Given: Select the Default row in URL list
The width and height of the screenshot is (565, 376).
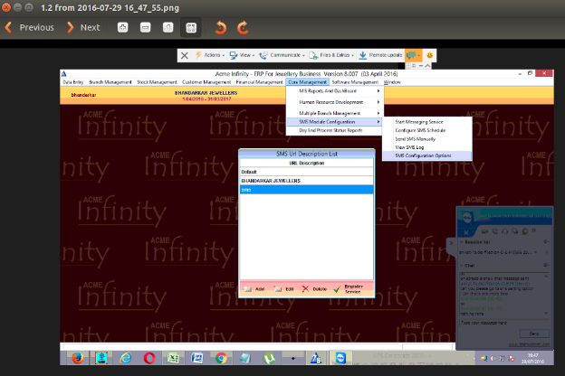Looking at the screenshot, I should [x=307, y=172].
